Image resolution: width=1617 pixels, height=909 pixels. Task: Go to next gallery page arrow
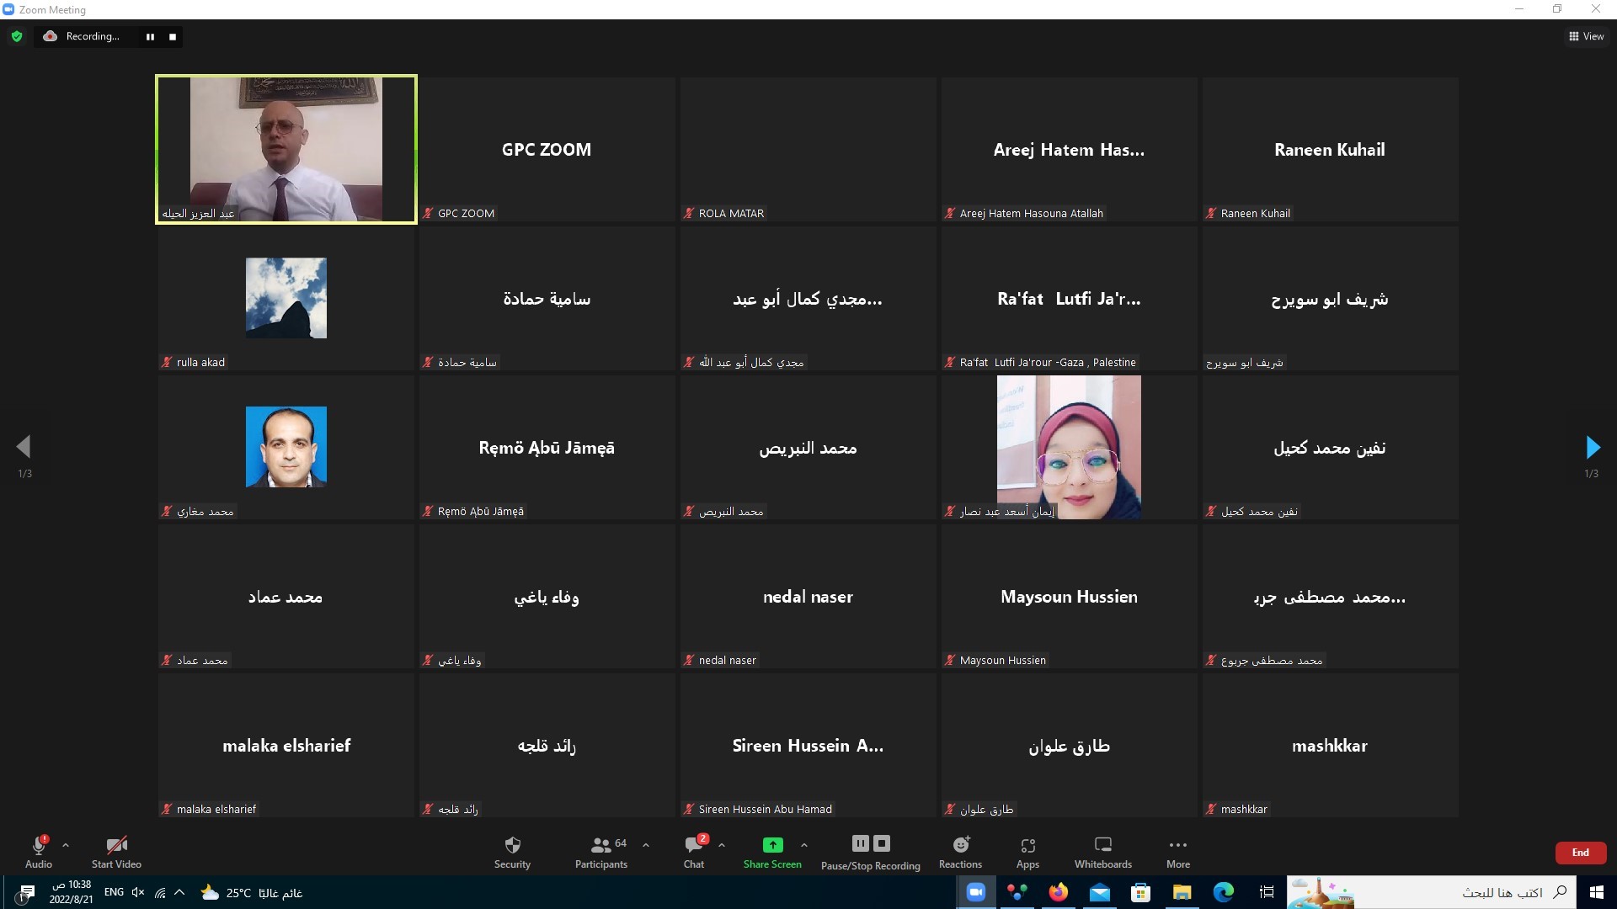[x=1592, y=447]
